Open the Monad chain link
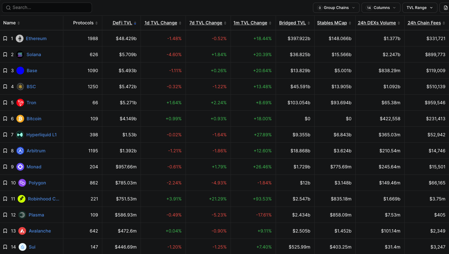 tap(34, 167)
